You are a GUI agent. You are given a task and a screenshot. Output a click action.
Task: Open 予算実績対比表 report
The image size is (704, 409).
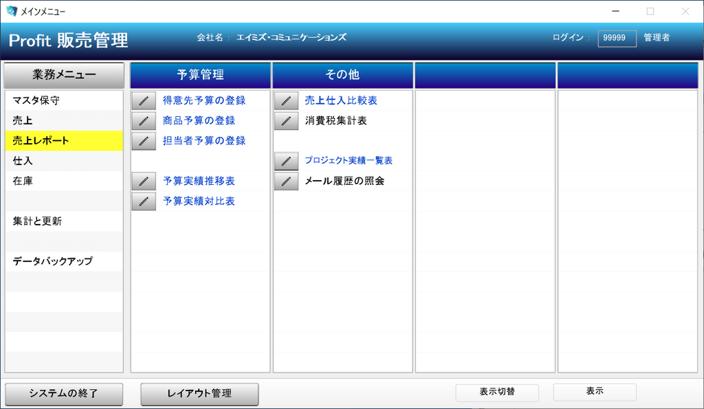point(199,201)
